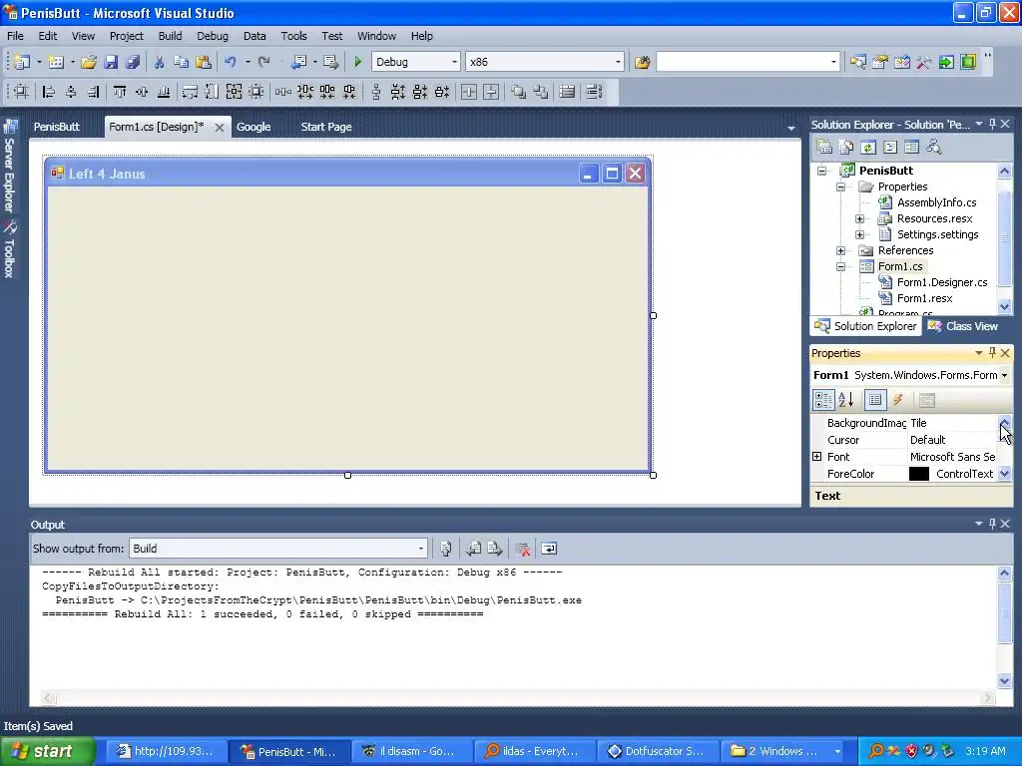Toggle word wrap in the Output pane
The height and width of the screenshot is (766, 1022).
pos(550,550)
